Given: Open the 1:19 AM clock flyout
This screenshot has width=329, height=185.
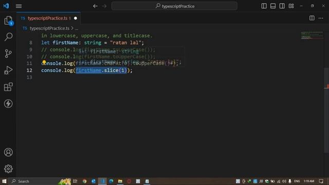Looking at the screenshot, I should coord(309,181).
